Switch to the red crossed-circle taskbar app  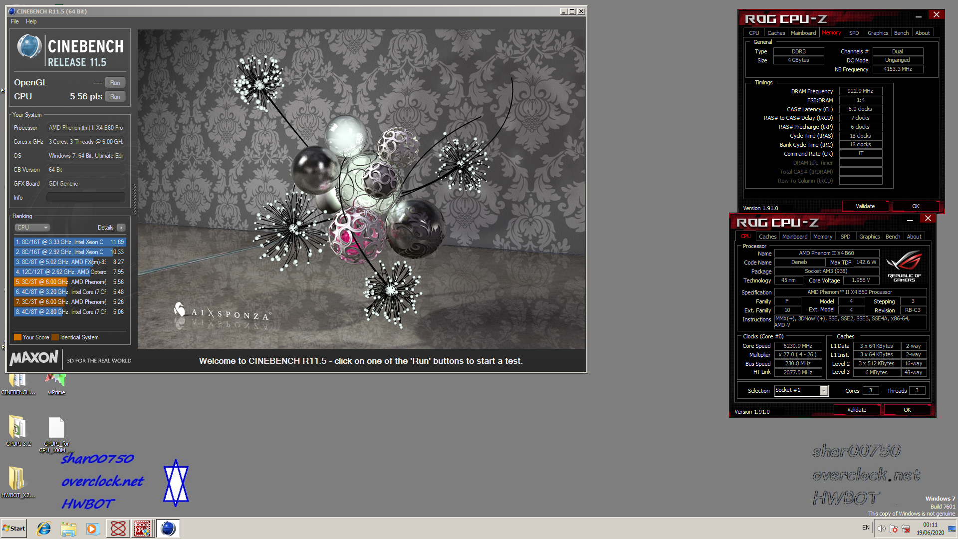tap(118, 529)
